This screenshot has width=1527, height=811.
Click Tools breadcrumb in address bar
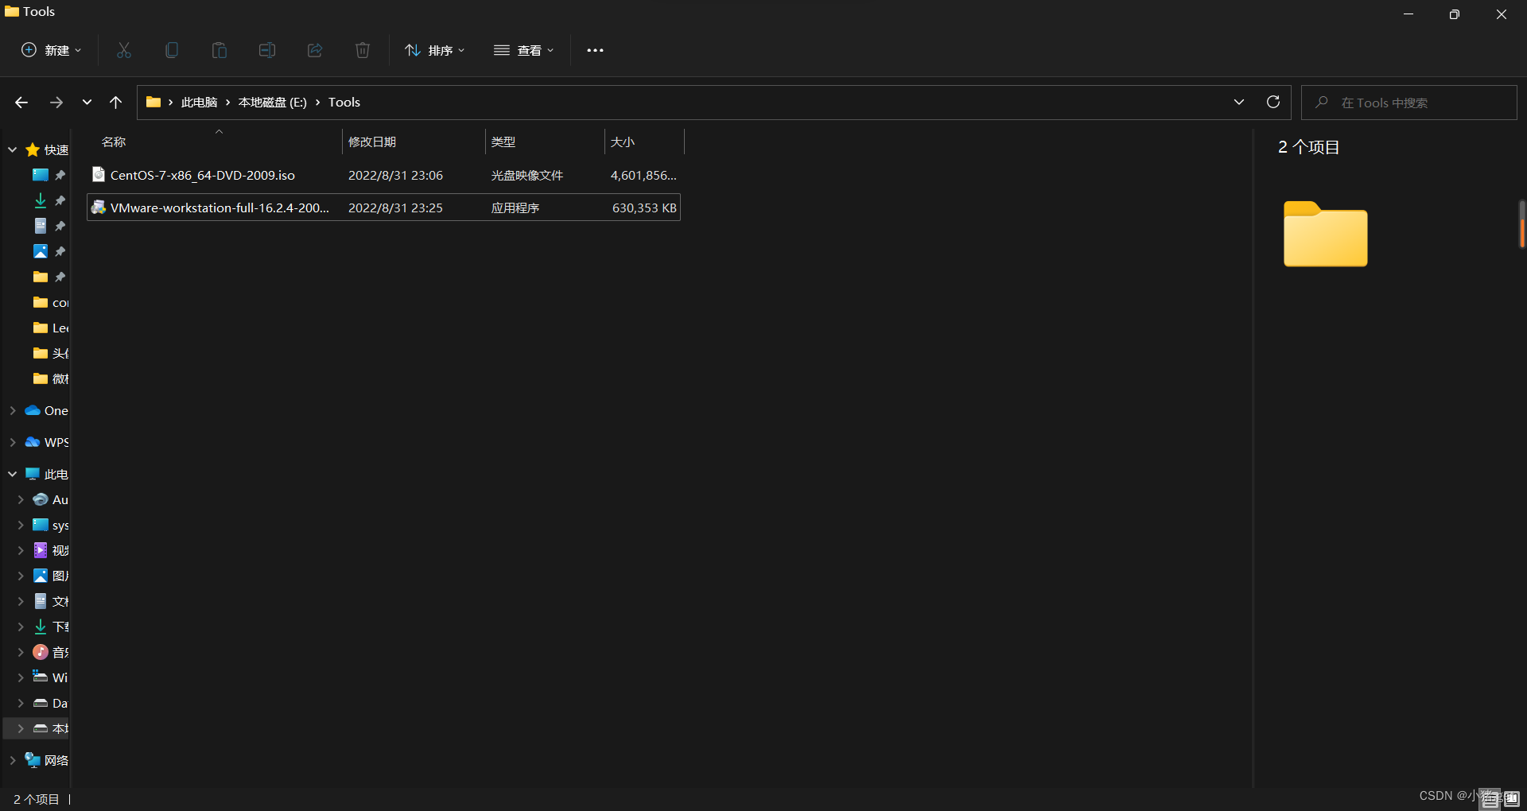344,103
